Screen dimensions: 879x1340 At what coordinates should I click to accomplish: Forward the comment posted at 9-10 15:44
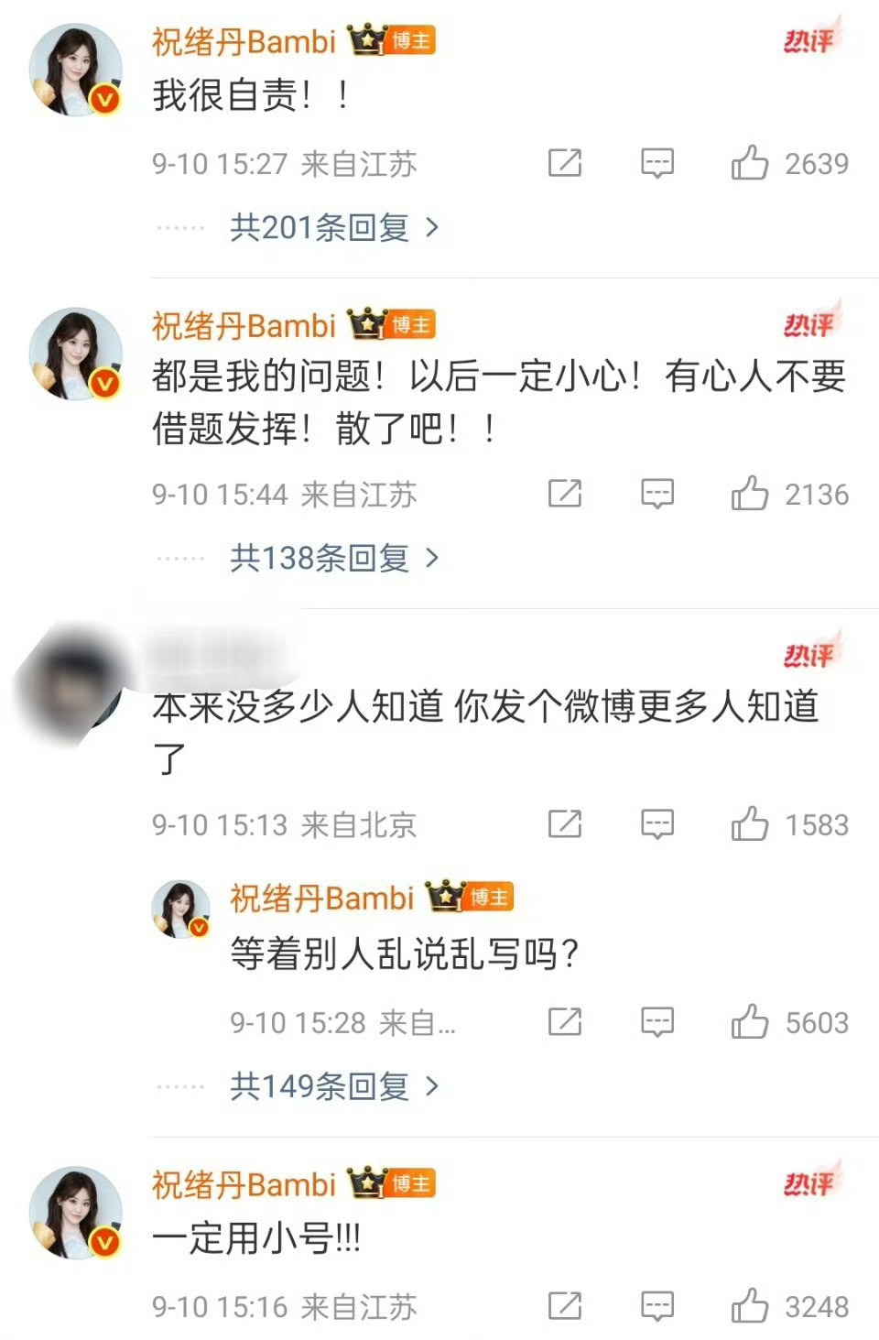click(x=565, y=494)
